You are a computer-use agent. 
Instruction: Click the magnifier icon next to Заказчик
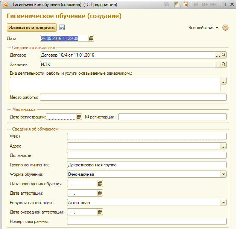point(224,65)
